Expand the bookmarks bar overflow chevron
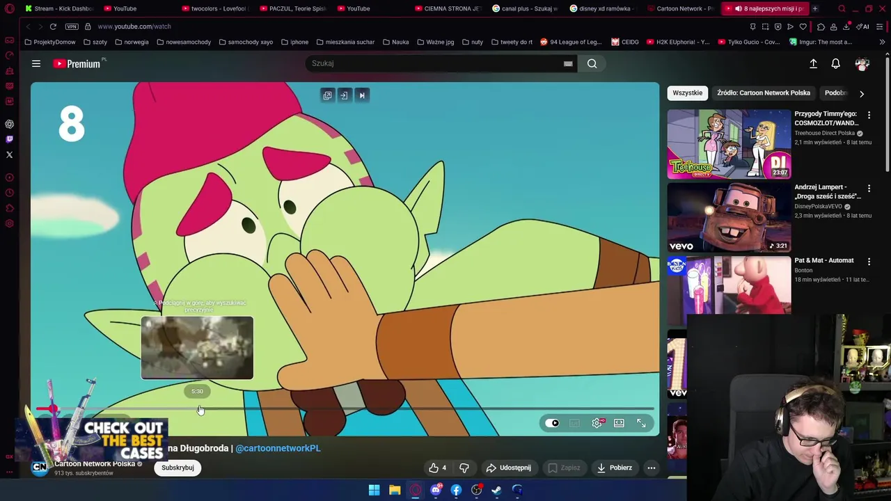Image resolution: width=891 pixels, height=501 pixels. [882, 42]
